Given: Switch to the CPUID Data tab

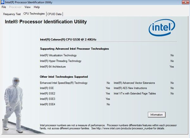Looking at the screenshot, I should pyautogui.click(x=54, y=14).
